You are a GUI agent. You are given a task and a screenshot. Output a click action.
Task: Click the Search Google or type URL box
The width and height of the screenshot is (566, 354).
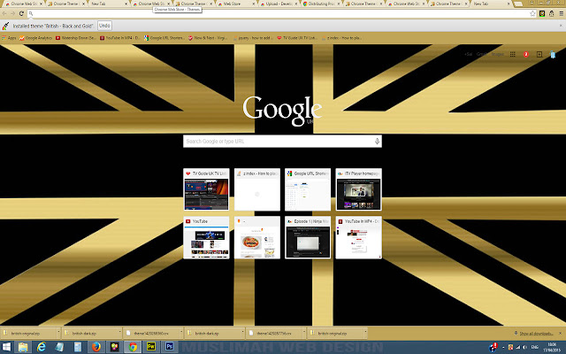pyautogui.click(x=282, y=142)
